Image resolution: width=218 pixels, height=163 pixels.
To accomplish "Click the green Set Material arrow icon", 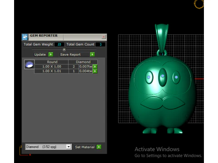I will pyautogui.click(x=99, y=147).
